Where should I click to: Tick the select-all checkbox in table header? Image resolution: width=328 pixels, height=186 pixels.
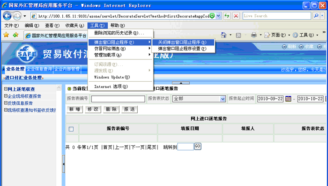pos(71,129)
